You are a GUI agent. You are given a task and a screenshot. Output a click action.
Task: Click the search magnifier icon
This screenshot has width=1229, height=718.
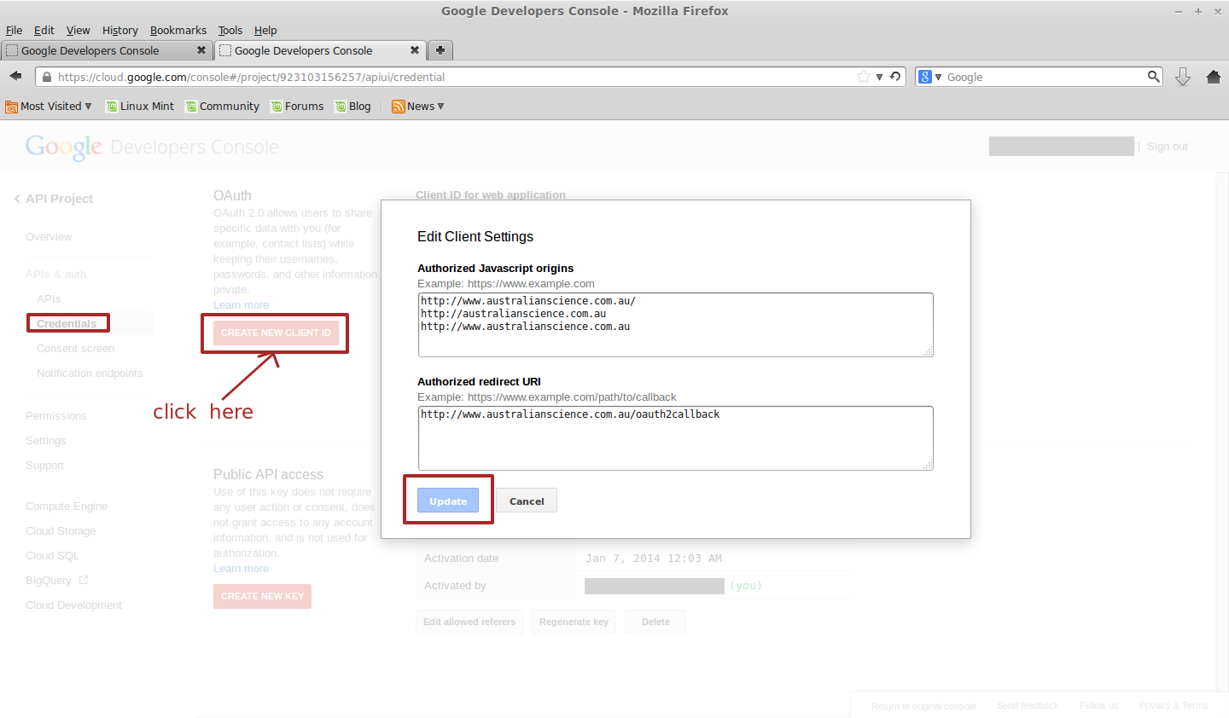click(1153, 77)
